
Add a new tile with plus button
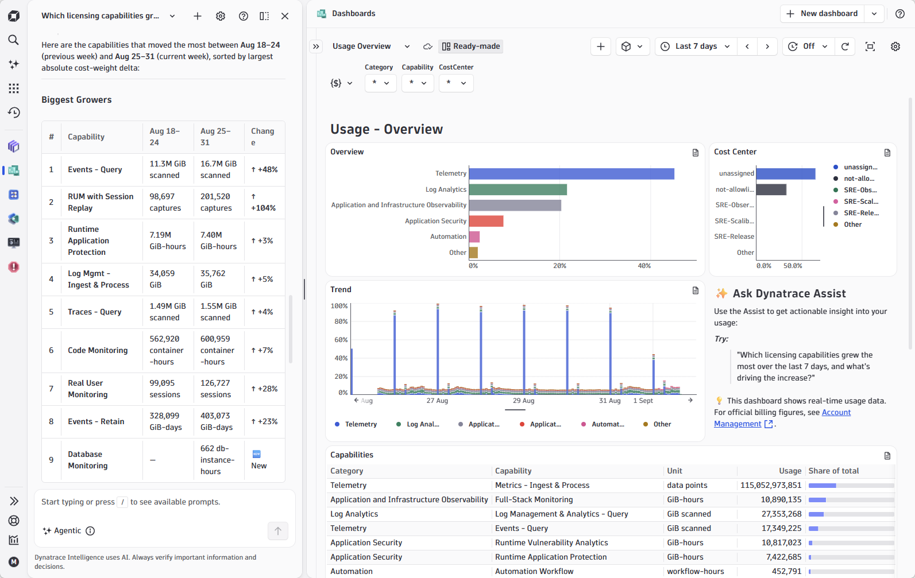click(x=601, y=46)
